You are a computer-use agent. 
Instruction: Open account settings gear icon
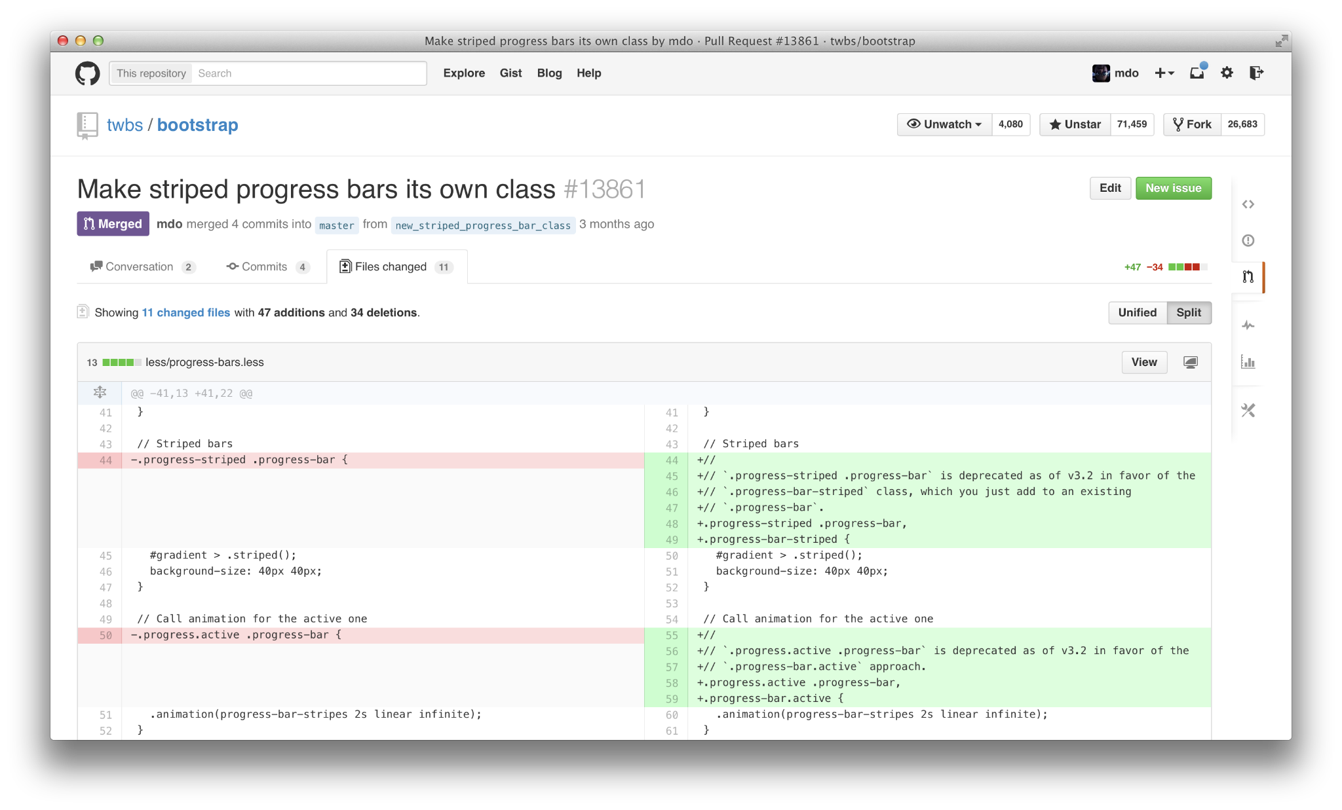click(x=1227, y=73)
